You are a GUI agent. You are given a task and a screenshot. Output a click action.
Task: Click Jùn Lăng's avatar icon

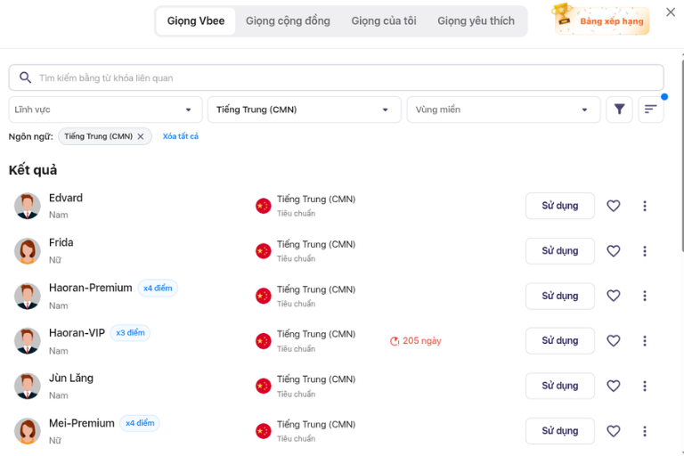27,386
